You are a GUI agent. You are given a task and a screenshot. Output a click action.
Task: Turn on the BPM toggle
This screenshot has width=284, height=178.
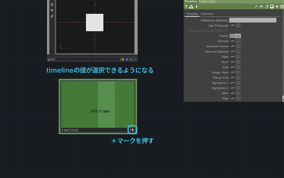pos(235,93)
